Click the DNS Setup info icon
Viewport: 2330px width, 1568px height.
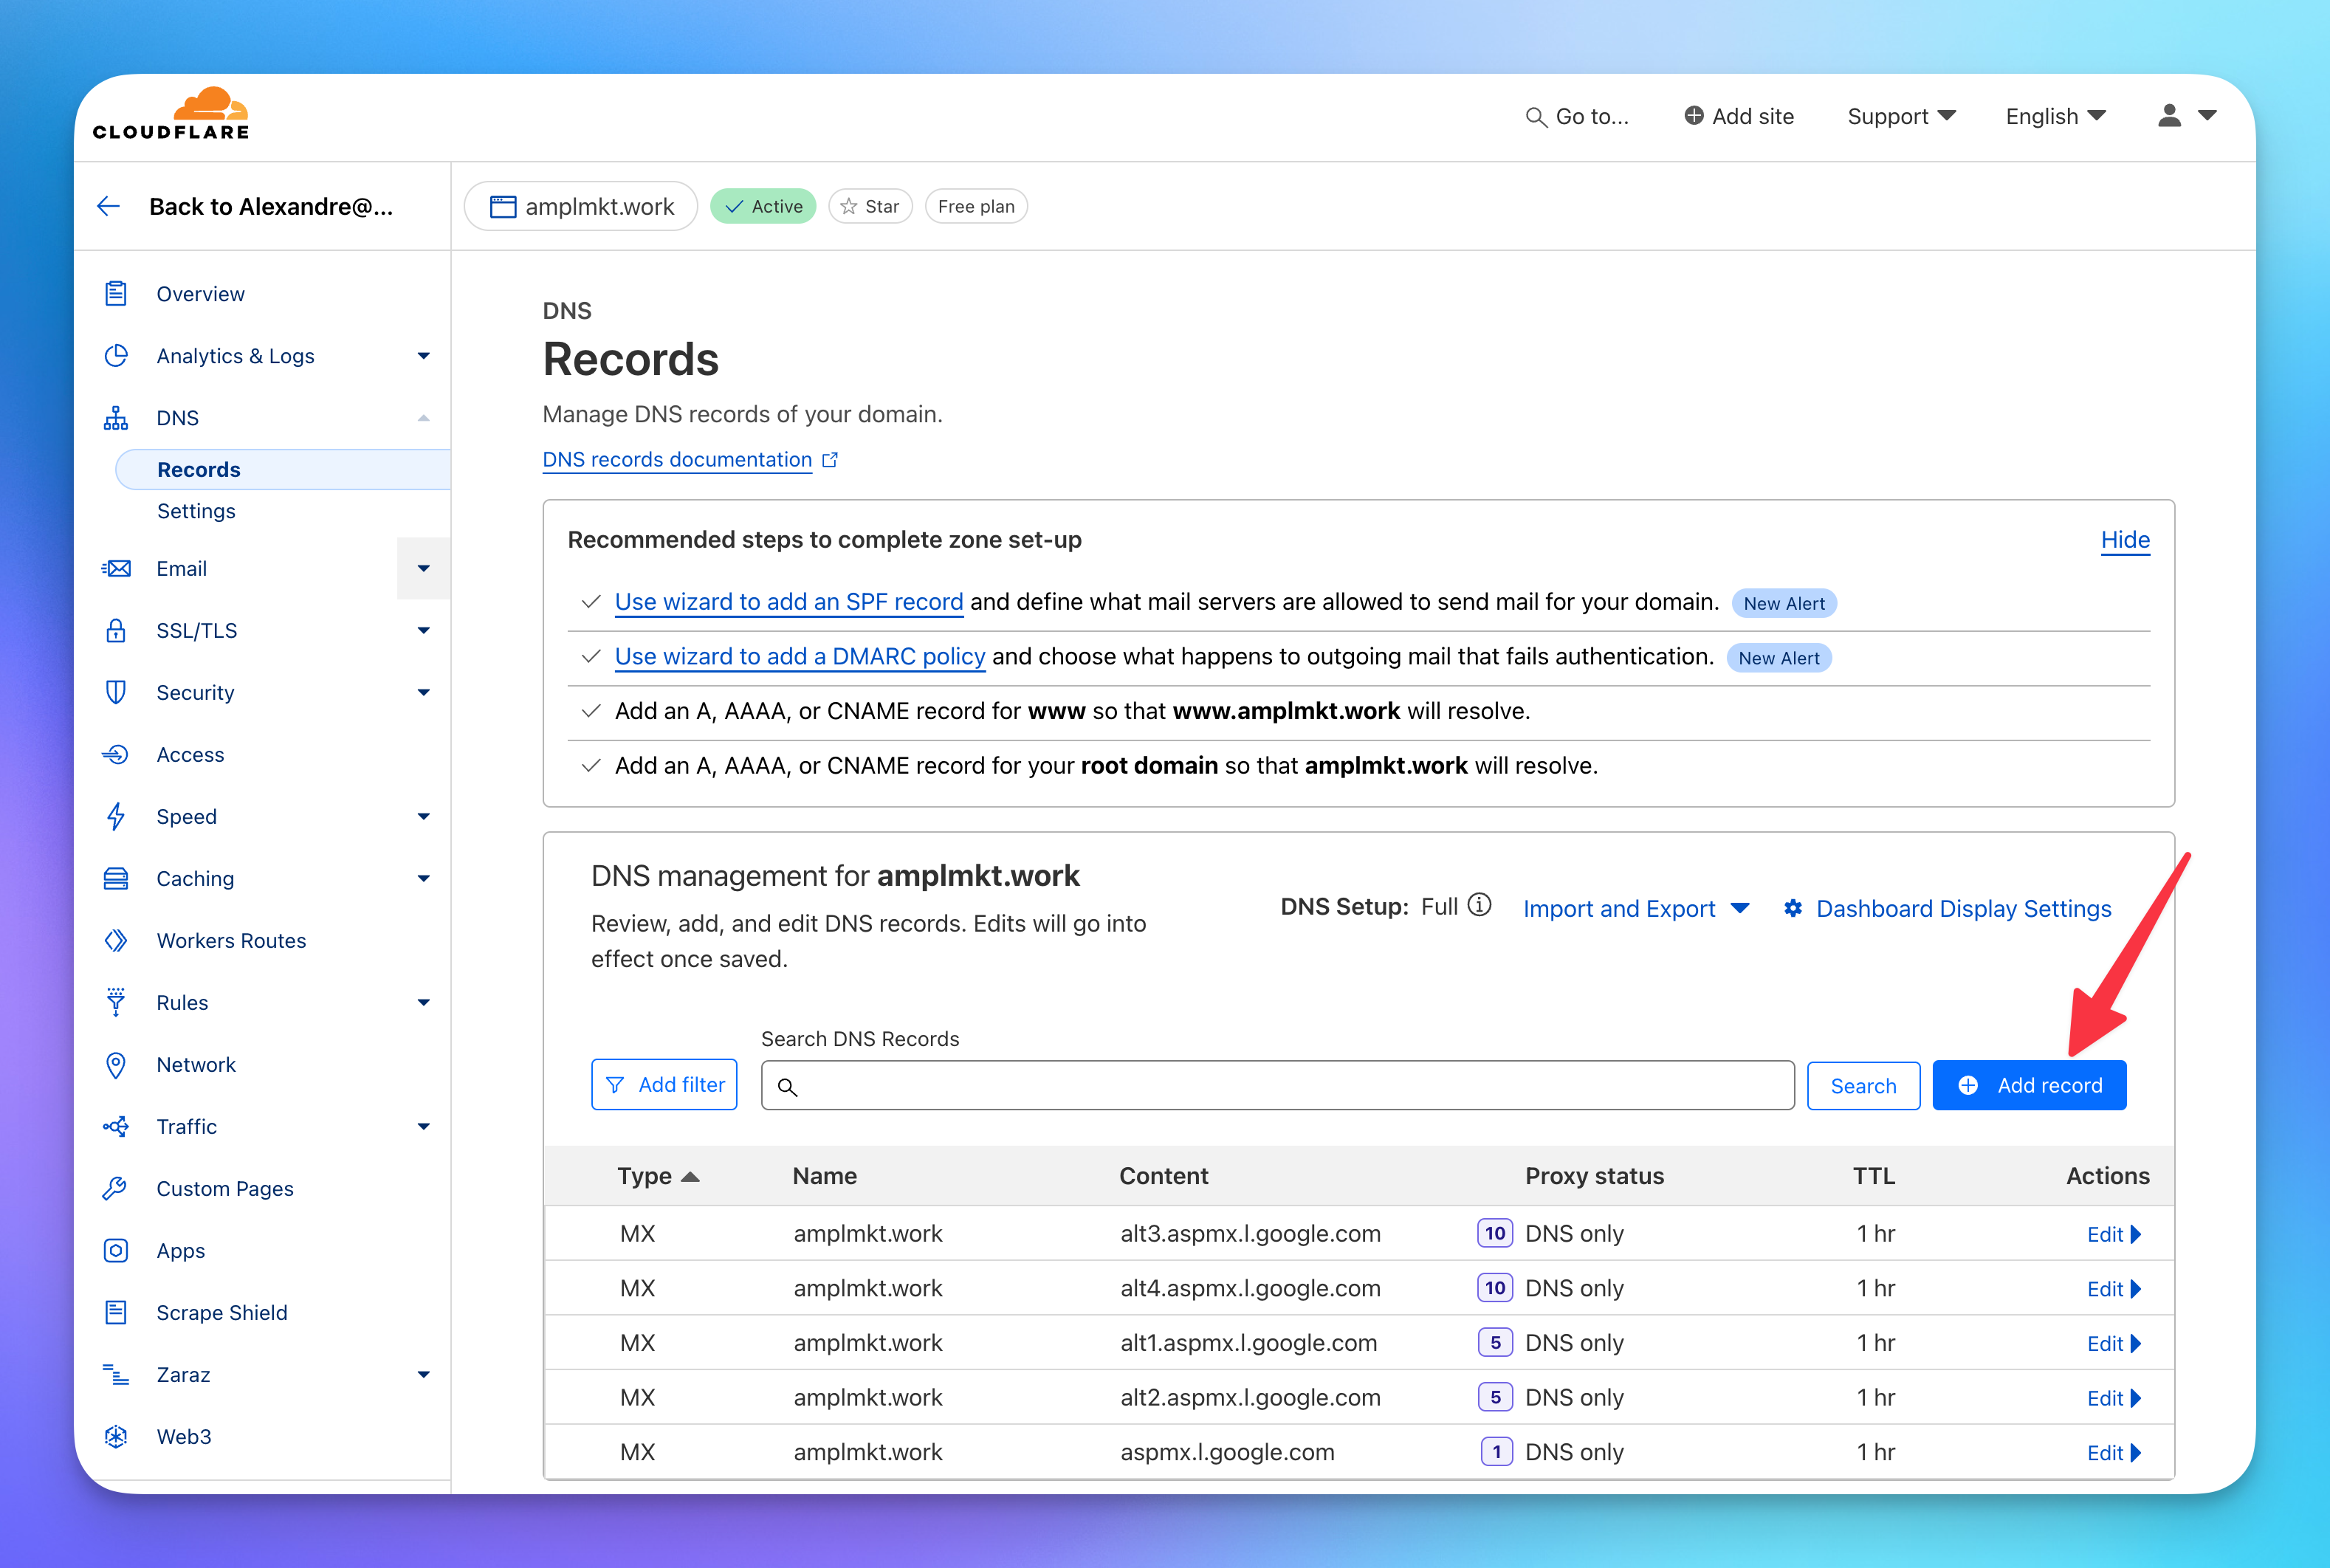click(x=1479, y=905)
